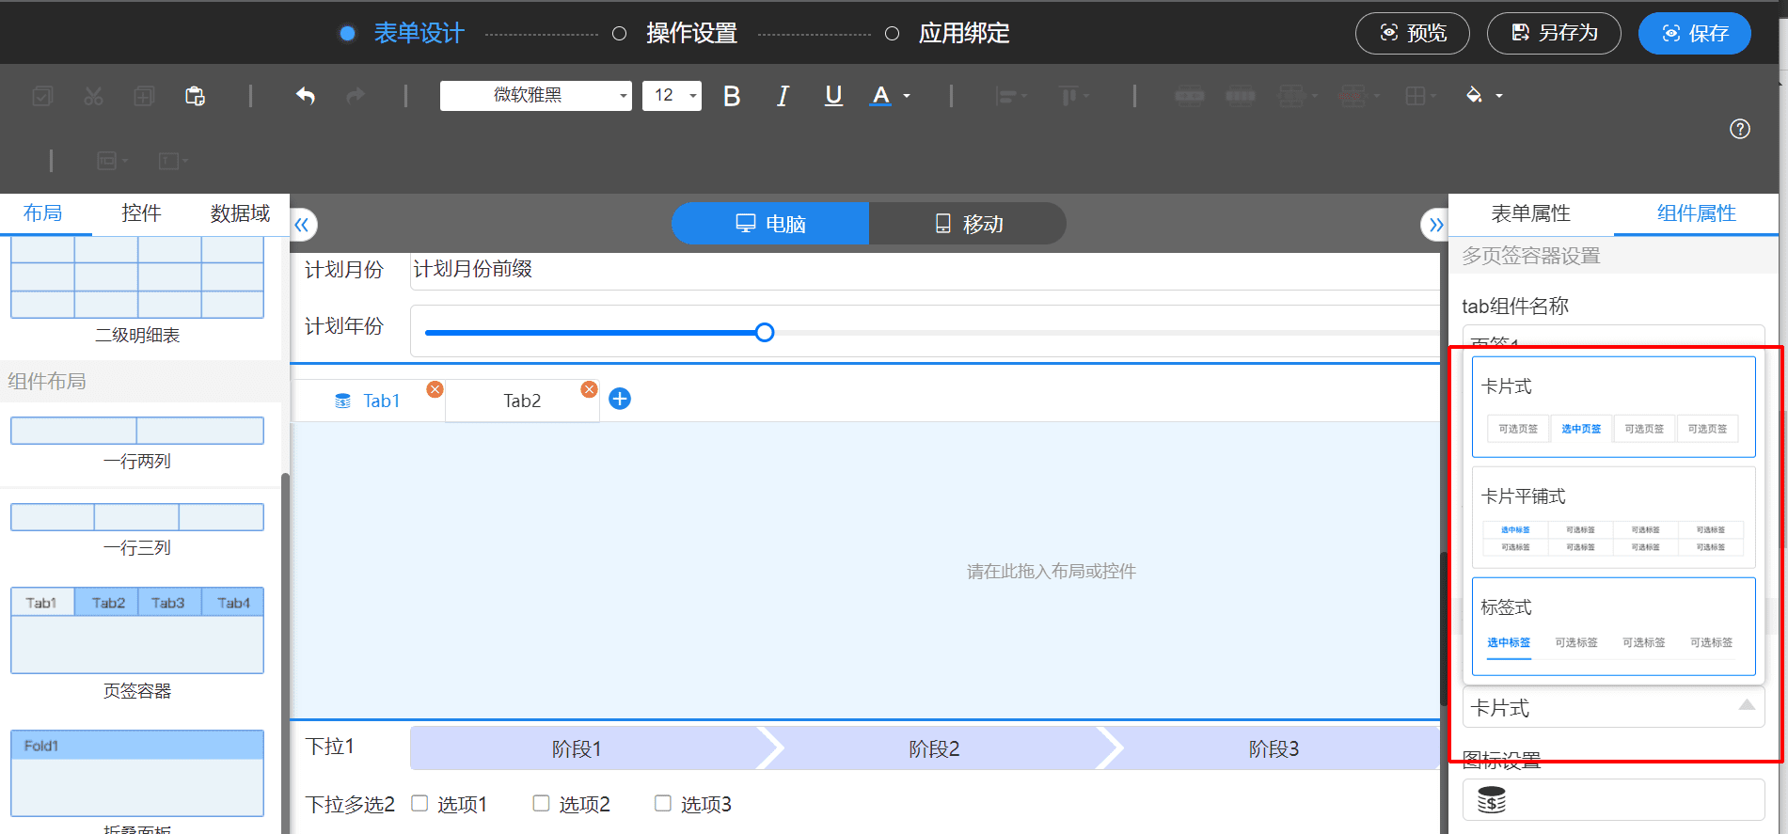Switch to 移动 mobile view
This screenshot has height=834, width=1788.
(x=968, y=224)
